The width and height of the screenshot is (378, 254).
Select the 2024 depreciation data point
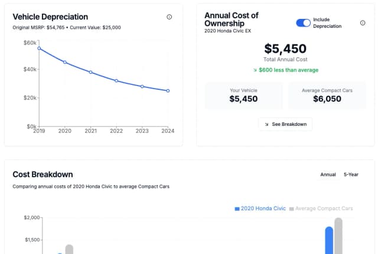pos(168,91)
